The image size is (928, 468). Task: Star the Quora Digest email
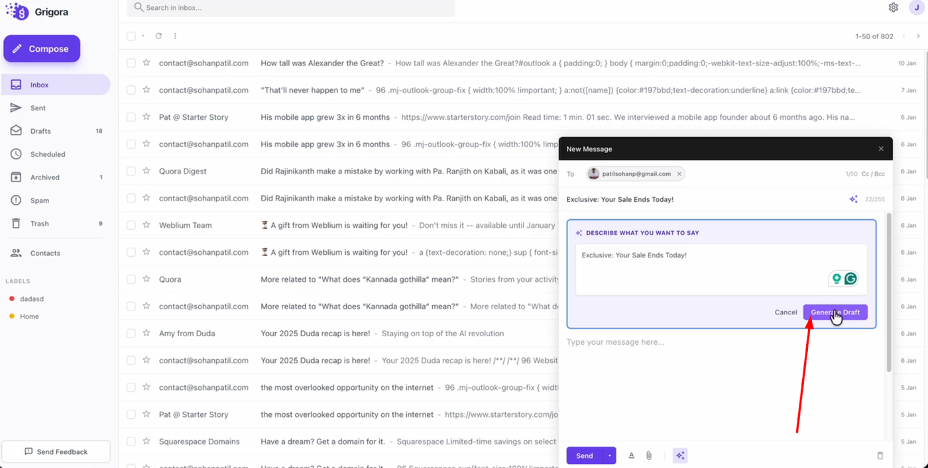point(146,171)
